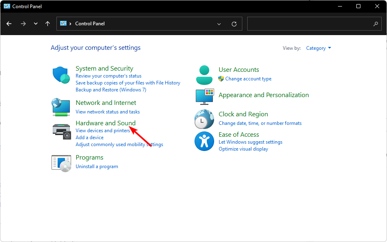Open the address bar history dropdown
Viewport: 387px width, 242px height.
(x=219, y=24)
